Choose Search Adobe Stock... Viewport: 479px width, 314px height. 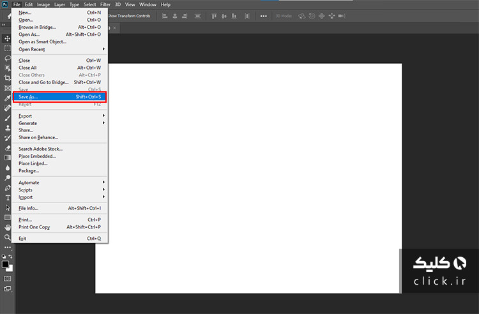click(x=59, y=149)
